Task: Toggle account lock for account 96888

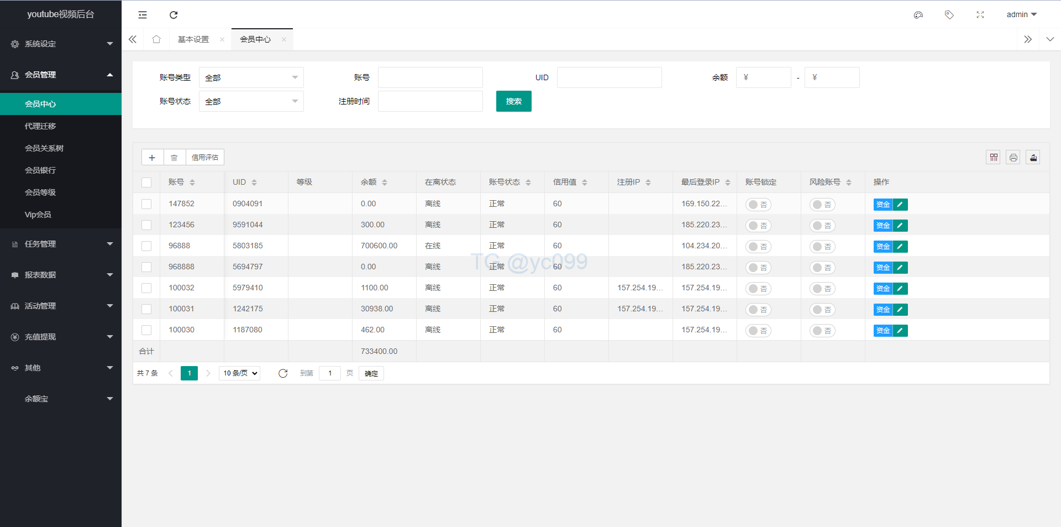Action: pos(758,247)
